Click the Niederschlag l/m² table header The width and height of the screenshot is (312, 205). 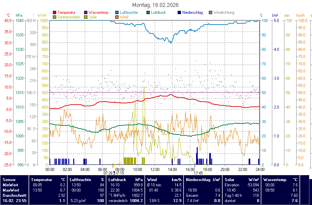[x=203, y=180]
